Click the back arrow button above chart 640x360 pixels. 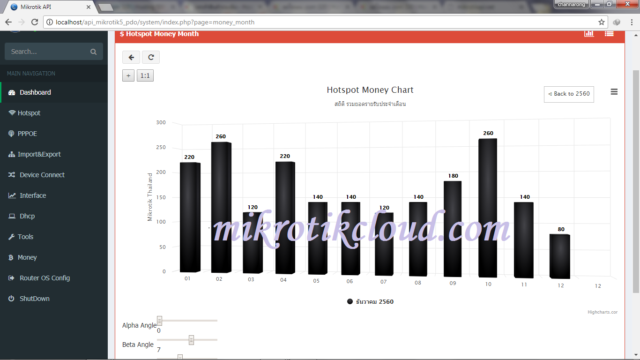(x=131, y=57)
